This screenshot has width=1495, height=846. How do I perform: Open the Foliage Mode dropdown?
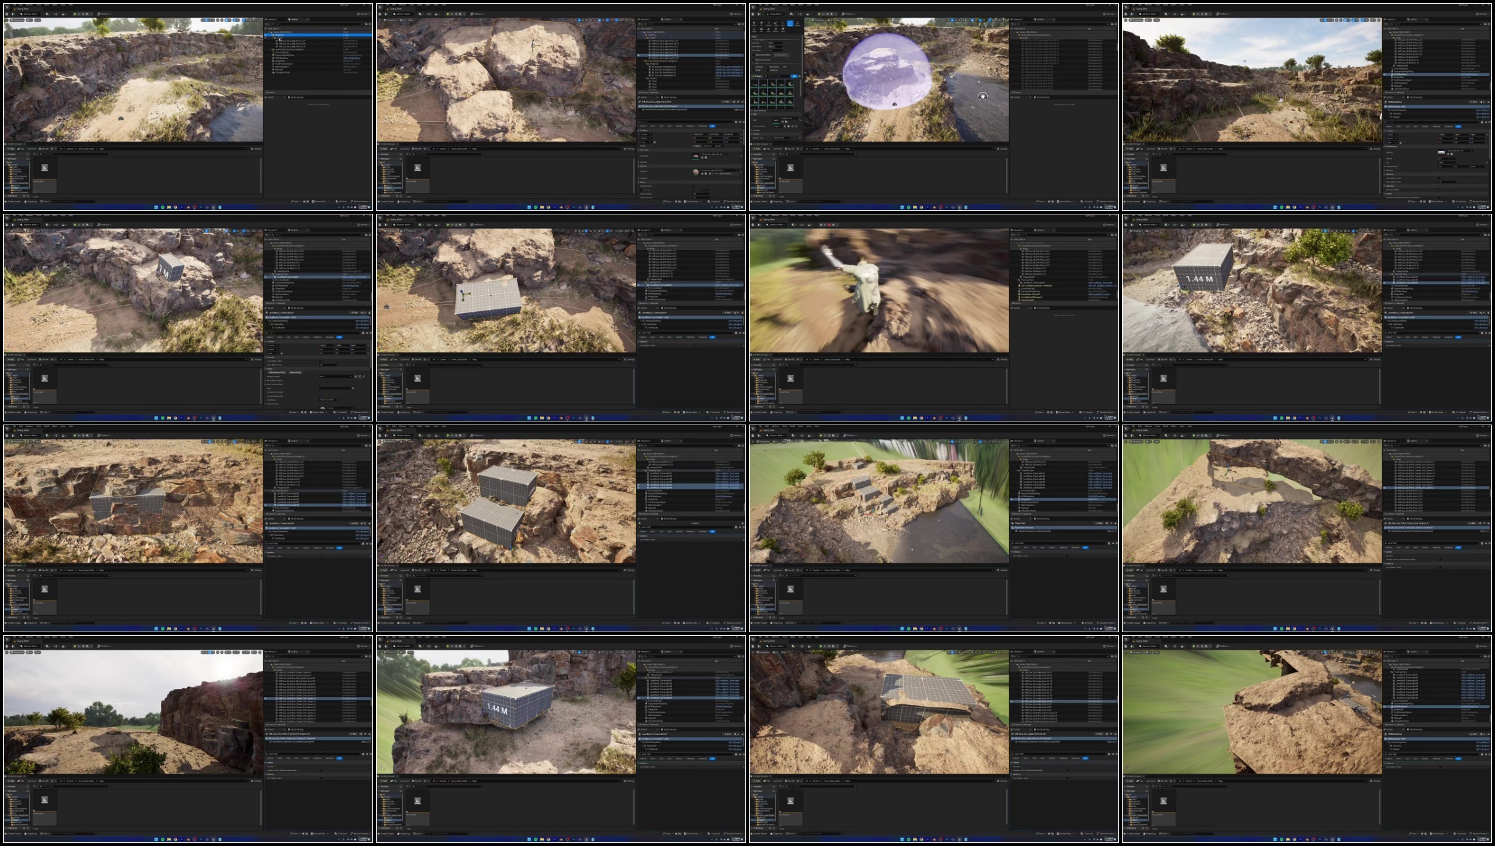[x=776, y=14]
